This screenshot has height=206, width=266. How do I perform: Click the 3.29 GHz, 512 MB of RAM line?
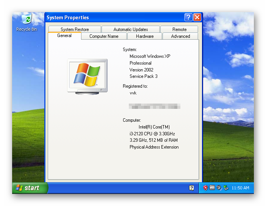(x=153, y=140)
